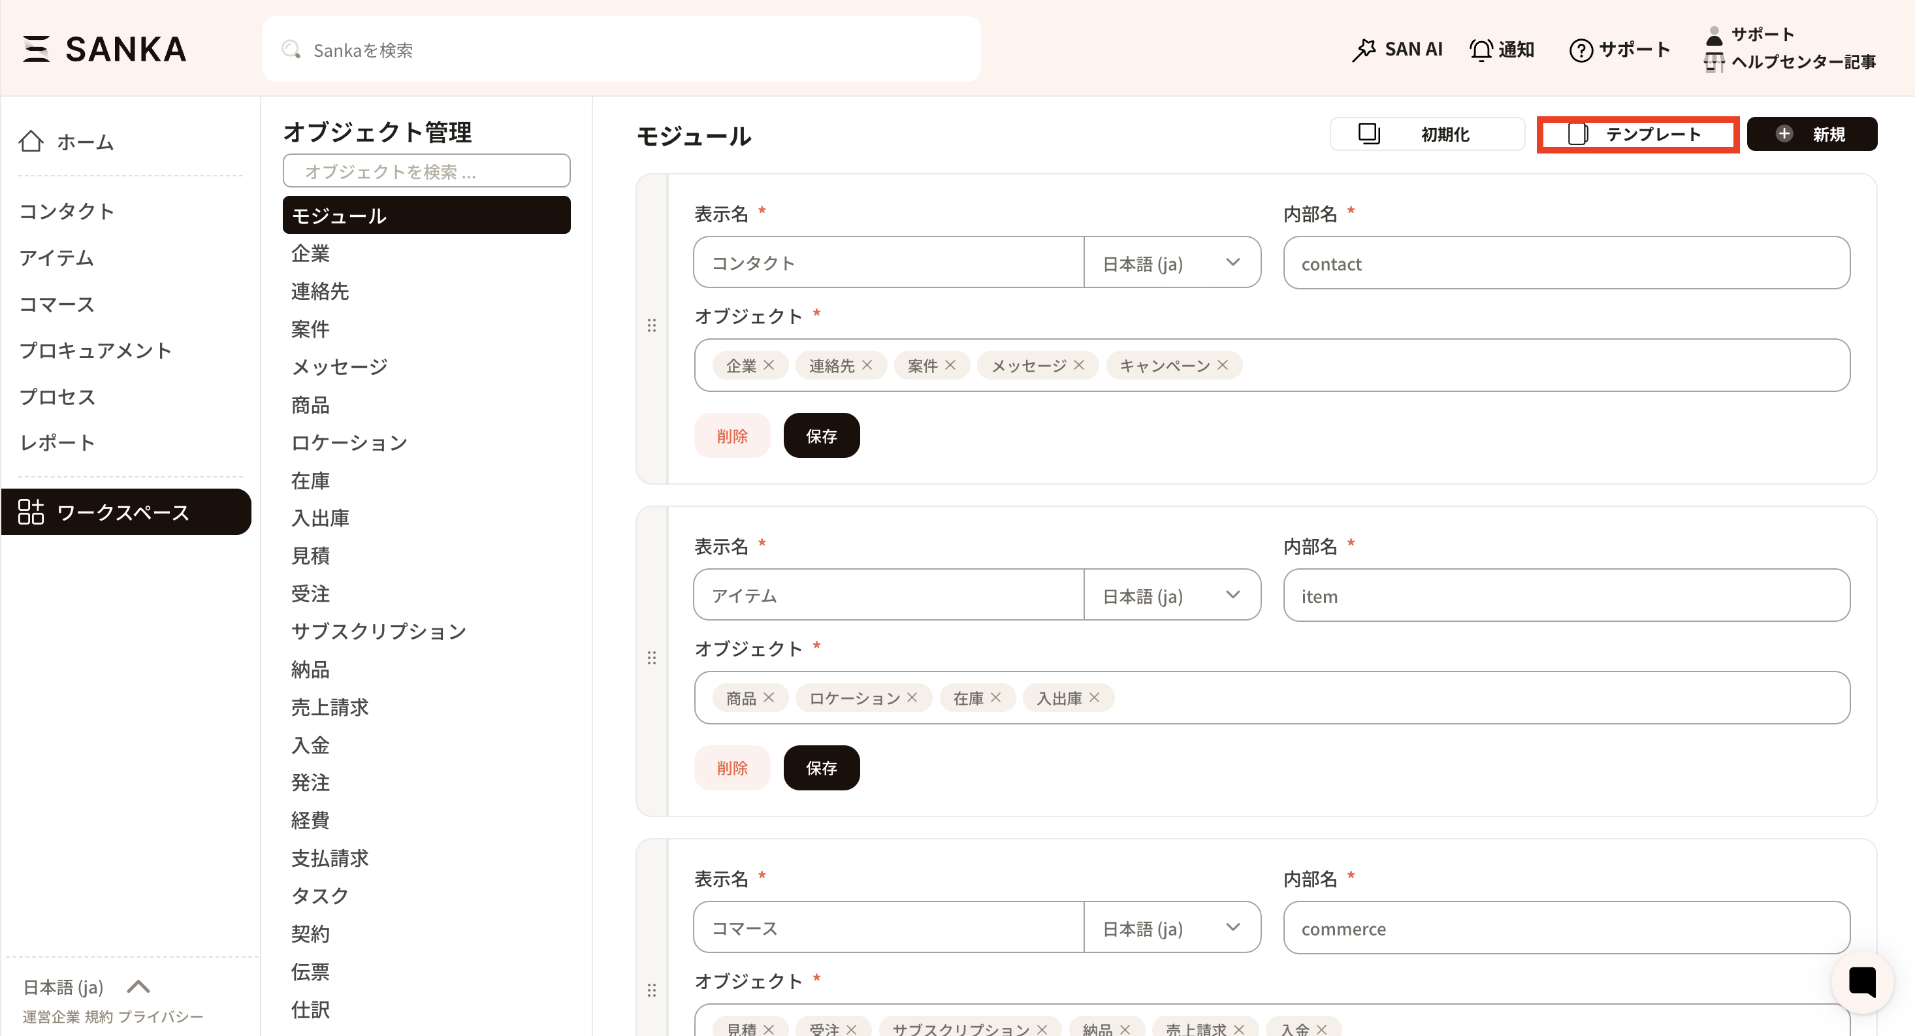Select モジュール in object management list

pyautogui.click(x=426, y=215)
